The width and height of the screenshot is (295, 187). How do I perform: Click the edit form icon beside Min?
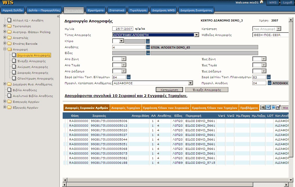tap(278, 107)
